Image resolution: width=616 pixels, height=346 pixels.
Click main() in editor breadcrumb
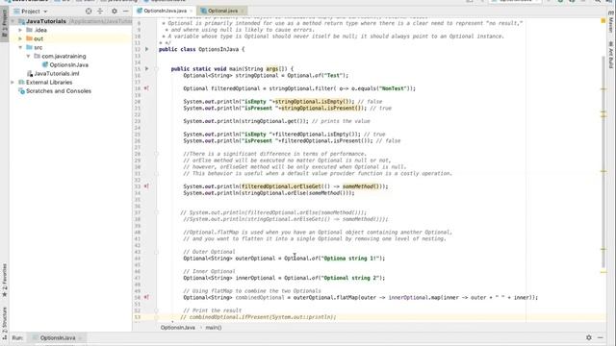(x=214, y=328)
